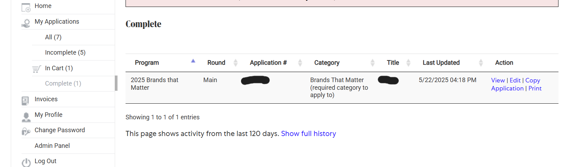Image resolution: width=571 pixels, height=167 pixels.
Task: Click Copy Application link
Action: [x=516, y=84]
